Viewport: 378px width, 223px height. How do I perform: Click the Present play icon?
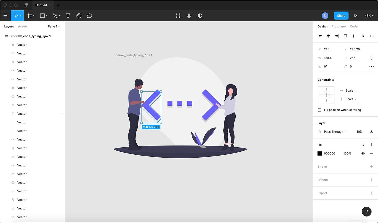pos(356,16)
